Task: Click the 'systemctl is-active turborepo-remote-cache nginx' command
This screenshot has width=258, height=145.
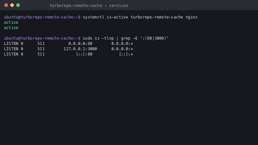Action: point(140,17)
